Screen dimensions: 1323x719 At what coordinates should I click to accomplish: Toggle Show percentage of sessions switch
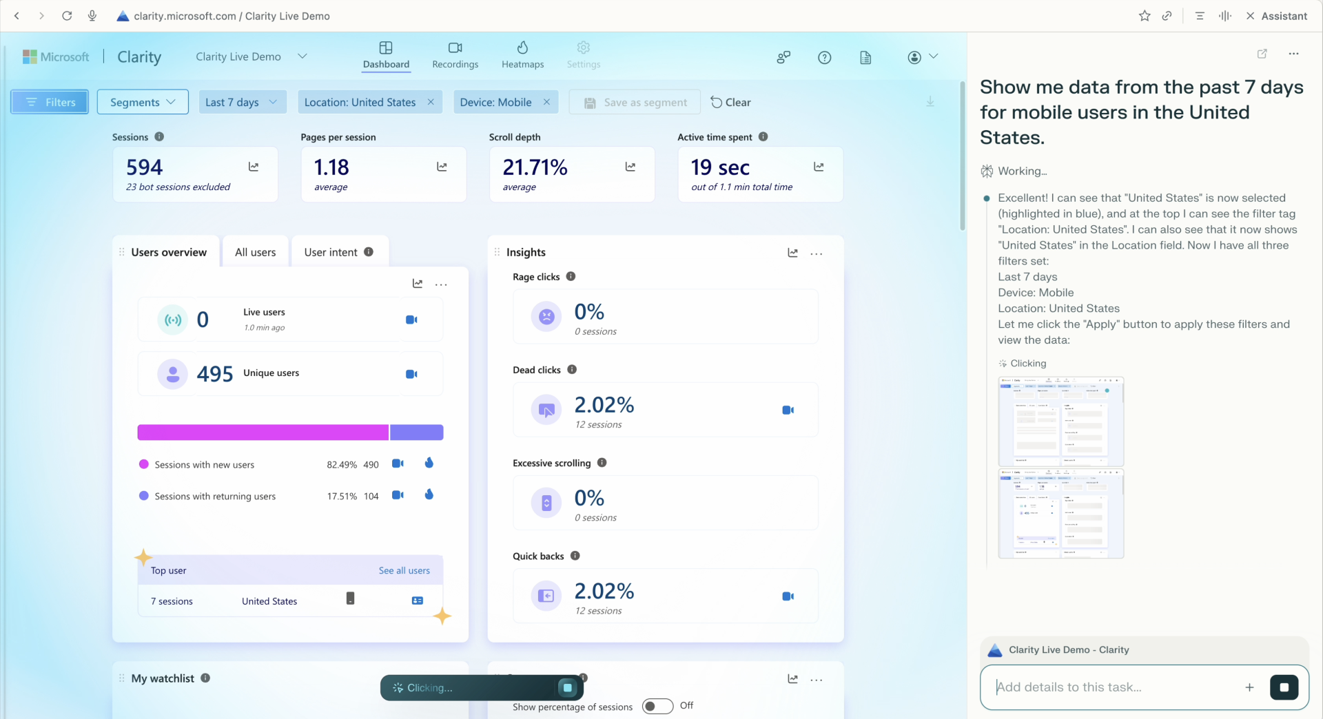pos(657,706)
